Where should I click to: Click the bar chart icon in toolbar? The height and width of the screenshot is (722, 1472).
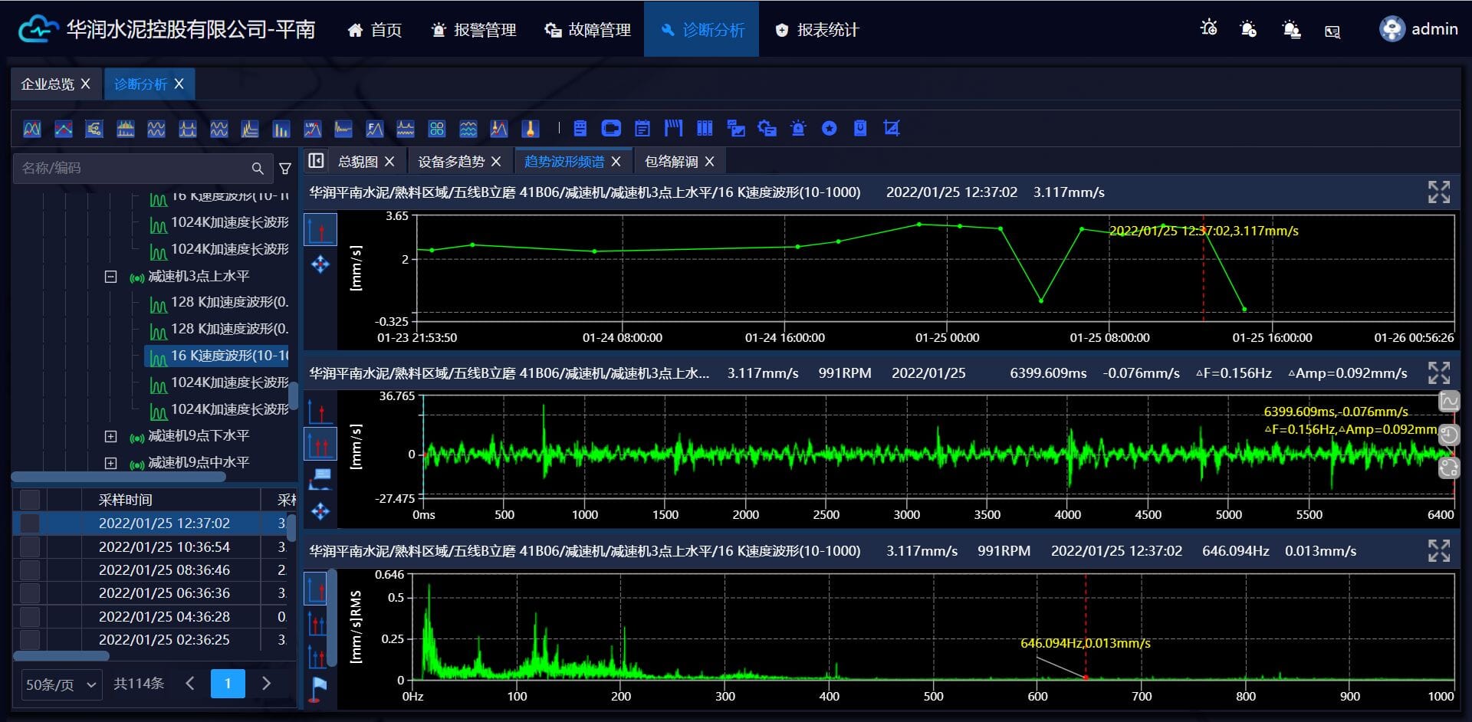(281, 129)
